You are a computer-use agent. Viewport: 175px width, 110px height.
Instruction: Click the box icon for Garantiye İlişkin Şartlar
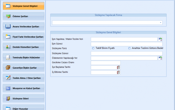point(8,68)
